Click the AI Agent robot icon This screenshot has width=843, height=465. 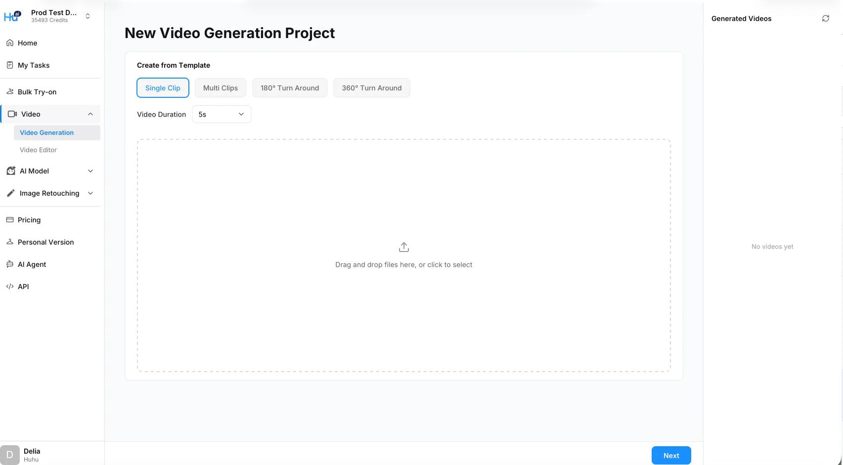point(10,264)
